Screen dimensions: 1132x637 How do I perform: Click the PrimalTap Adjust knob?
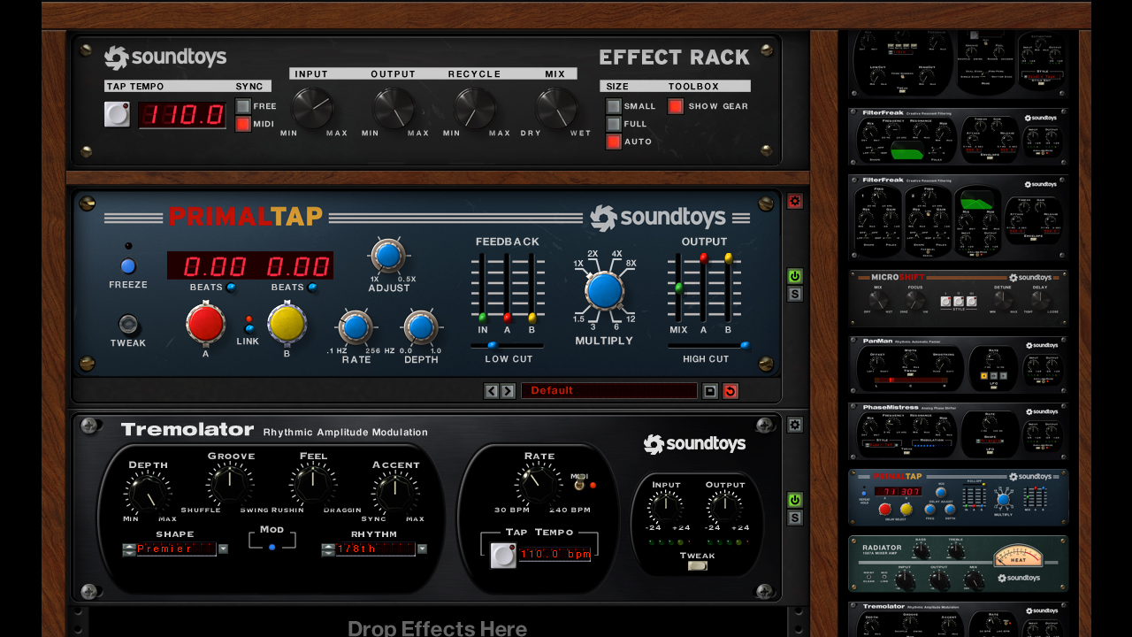387,257
